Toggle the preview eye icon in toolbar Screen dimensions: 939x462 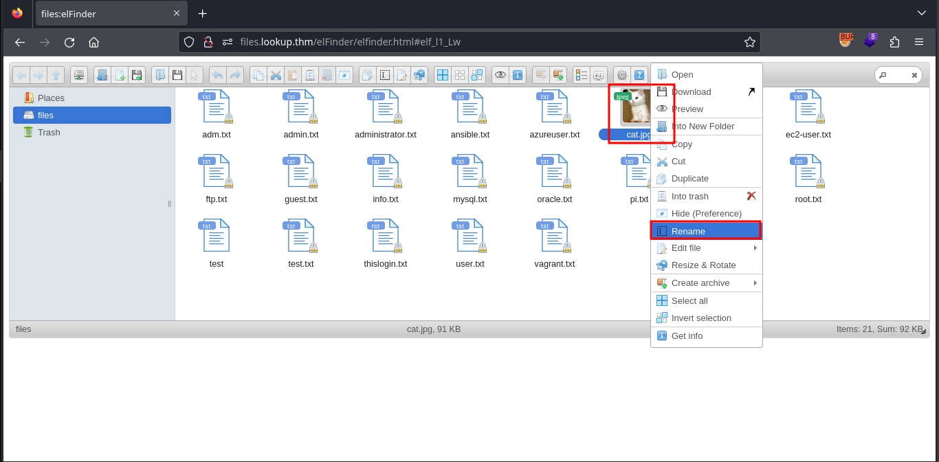click(500, 75)
